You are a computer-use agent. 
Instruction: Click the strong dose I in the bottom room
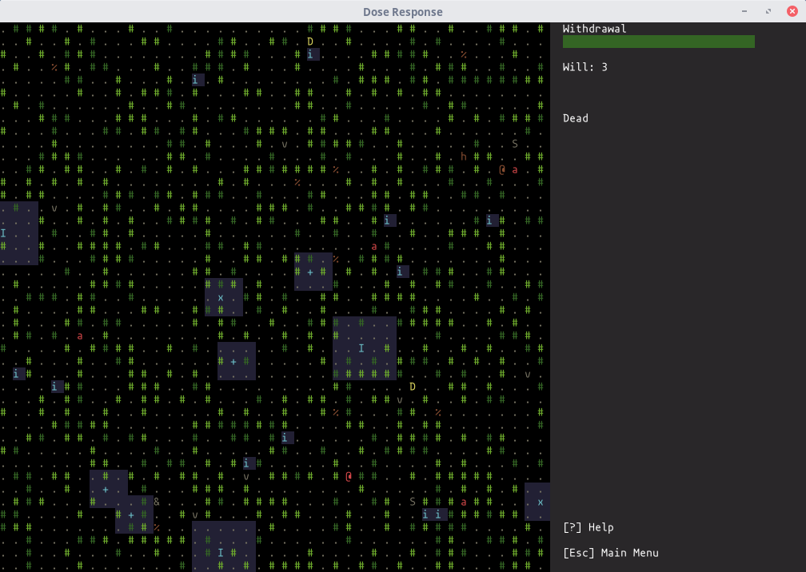(x=221, y=553)
